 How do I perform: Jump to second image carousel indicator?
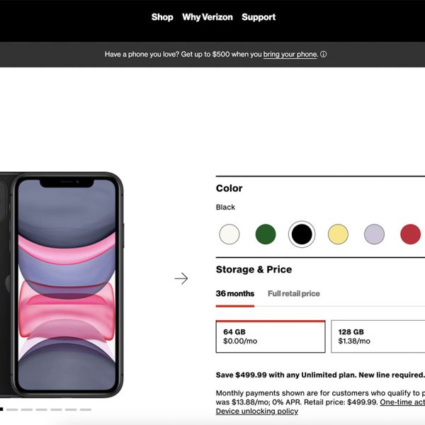[12, 409]
